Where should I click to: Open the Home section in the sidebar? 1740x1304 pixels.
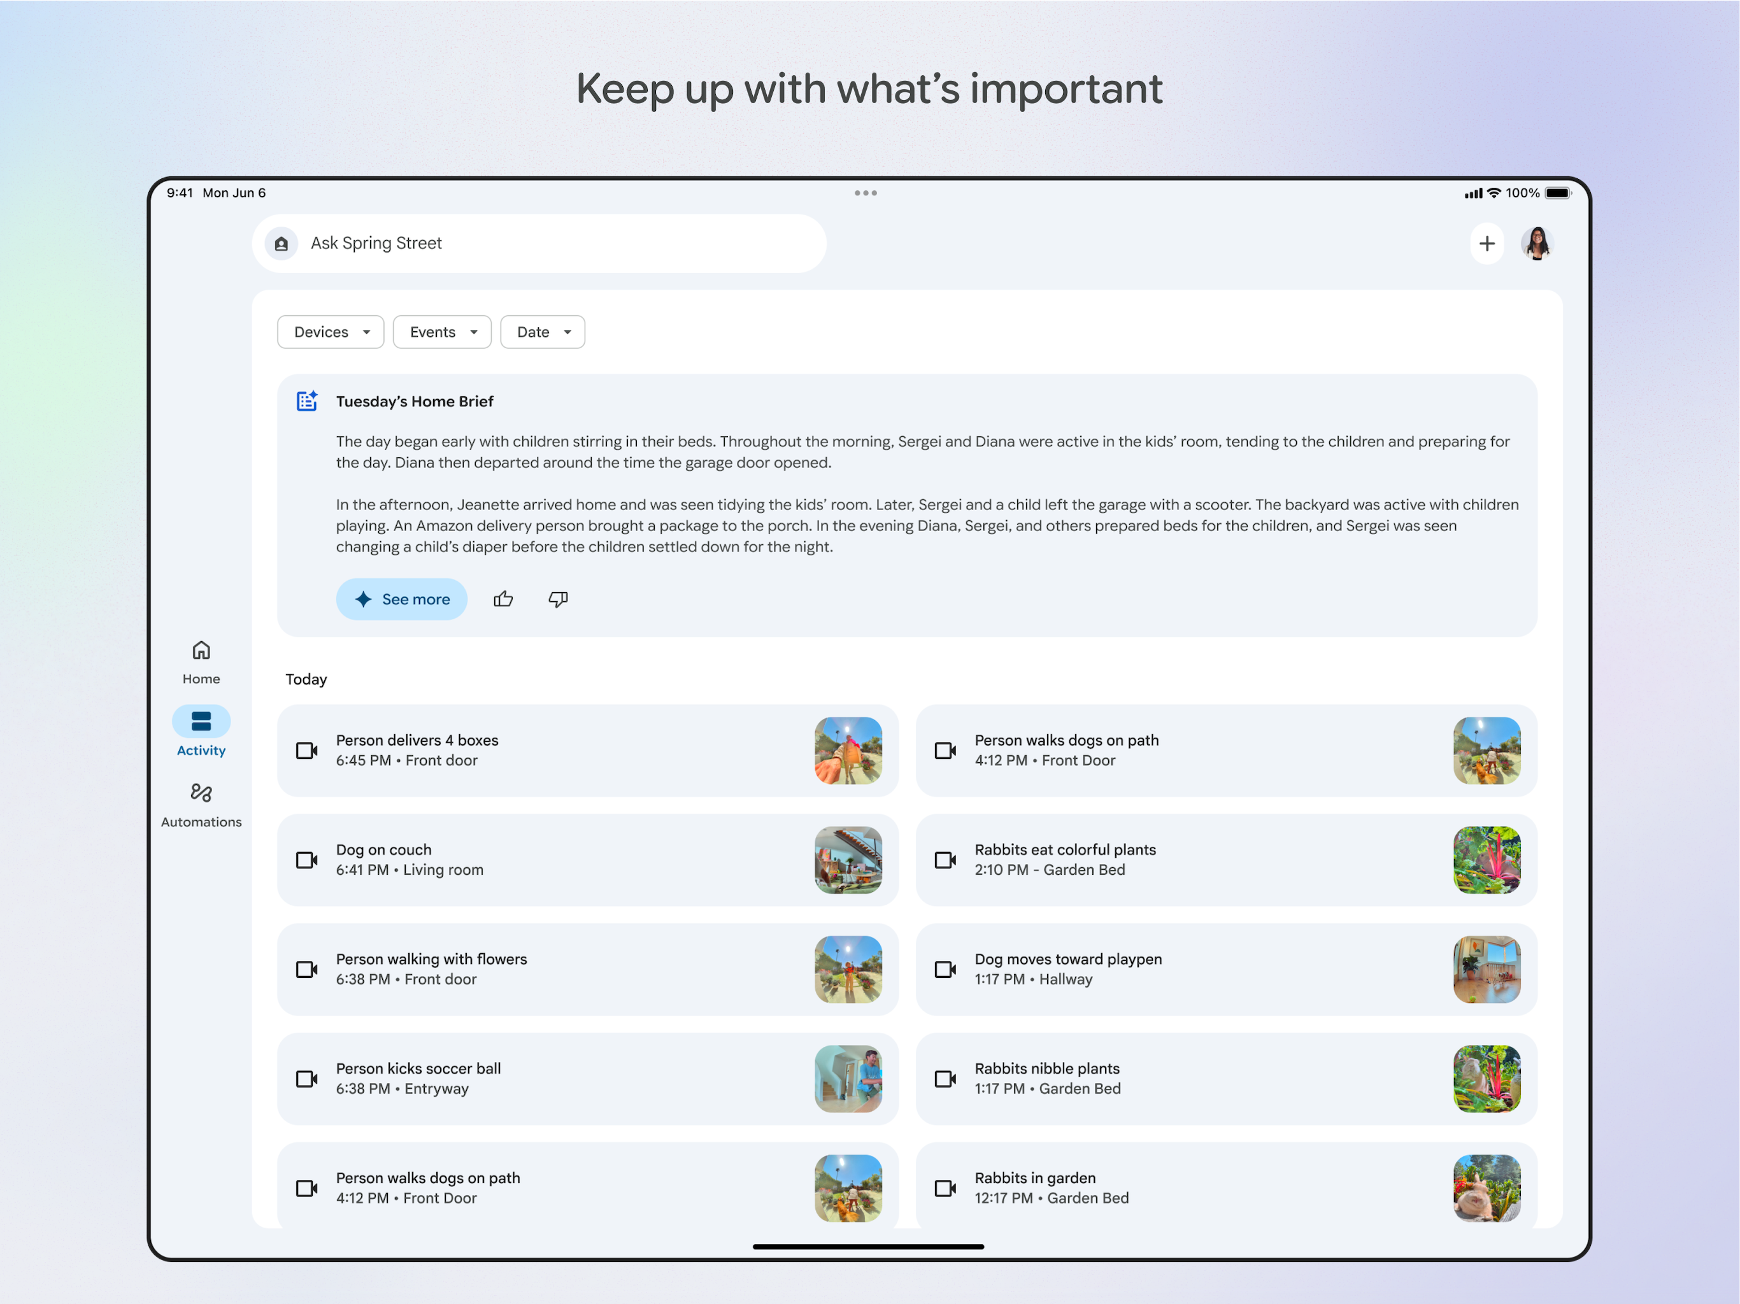click(x=201, y=661)
